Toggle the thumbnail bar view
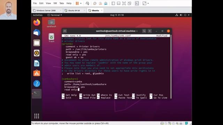 [x=118, y=3]
